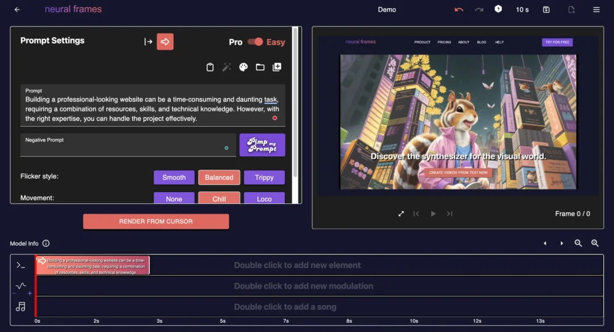Click the back arrow icon
The image size is (614, 332).
click(17, 10)
